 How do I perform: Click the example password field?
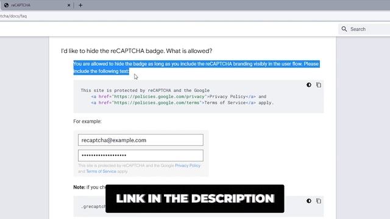pyautogui.click(x=141, y=156)
